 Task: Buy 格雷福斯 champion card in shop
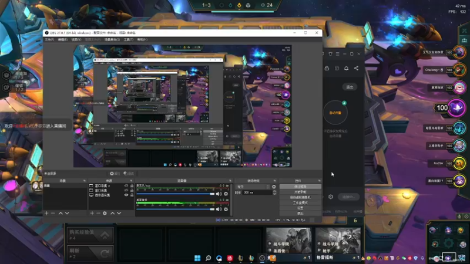point(338,244)
